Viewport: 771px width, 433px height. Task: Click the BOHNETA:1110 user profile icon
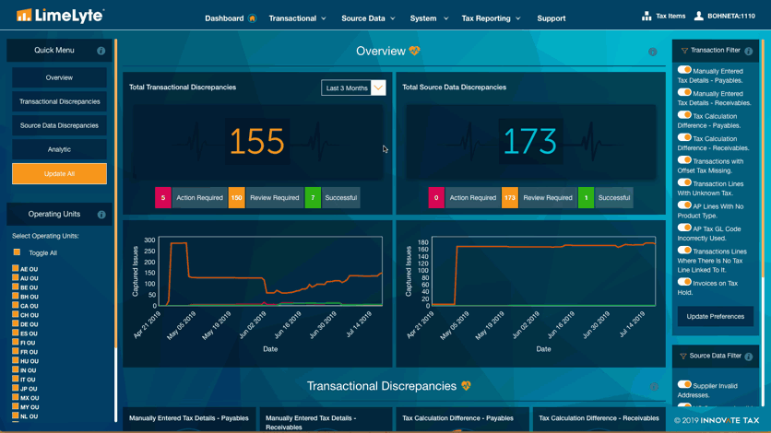pyautogui.click(x=698, y=16)
